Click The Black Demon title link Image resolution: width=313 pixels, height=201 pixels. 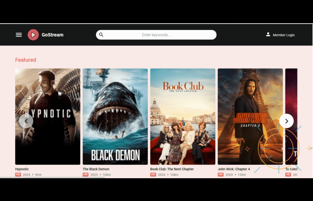tap(96, 169)
